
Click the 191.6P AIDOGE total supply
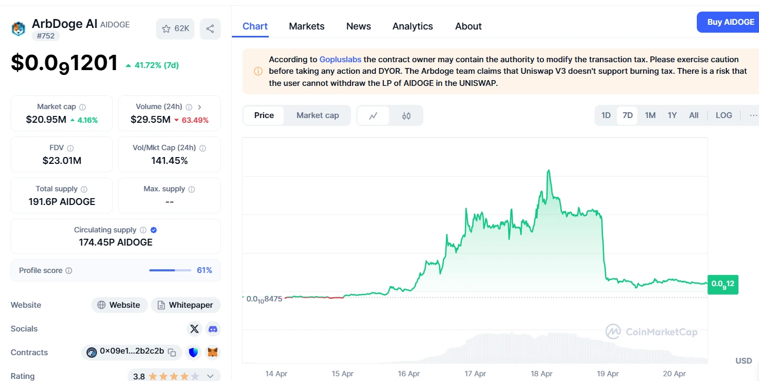[x=62, y=202]
